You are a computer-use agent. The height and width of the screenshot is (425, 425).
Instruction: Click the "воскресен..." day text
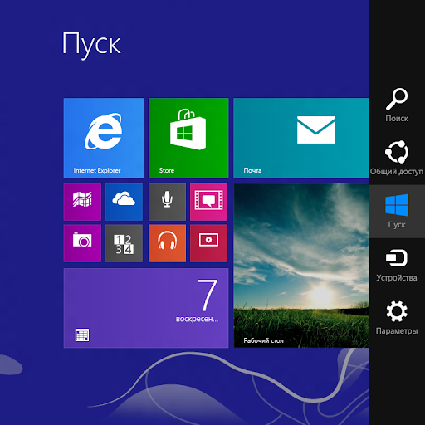click(x=197, y=319)
